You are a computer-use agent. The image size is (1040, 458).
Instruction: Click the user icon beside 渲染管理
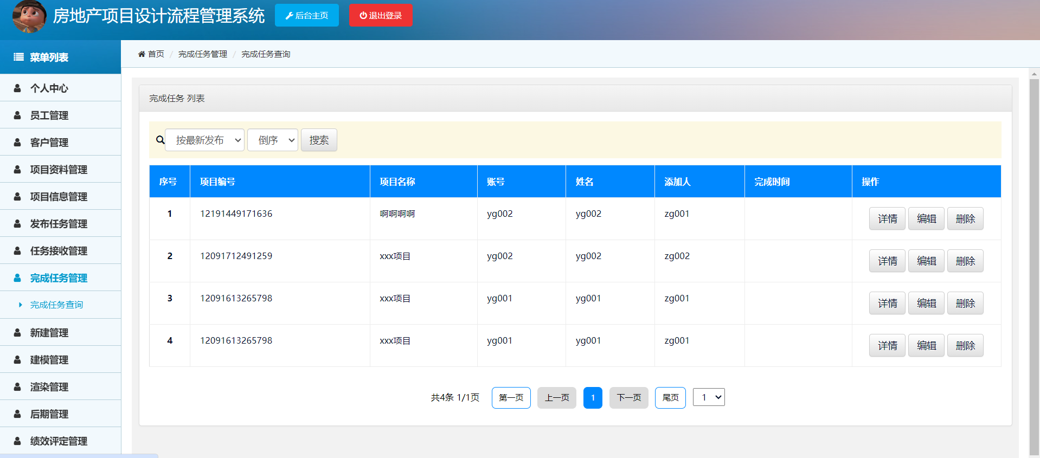click(17, 386)
